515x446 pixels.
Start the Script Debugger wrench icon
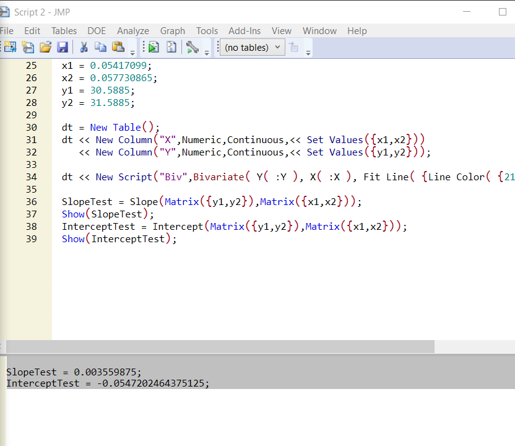[x=193, y=46]
